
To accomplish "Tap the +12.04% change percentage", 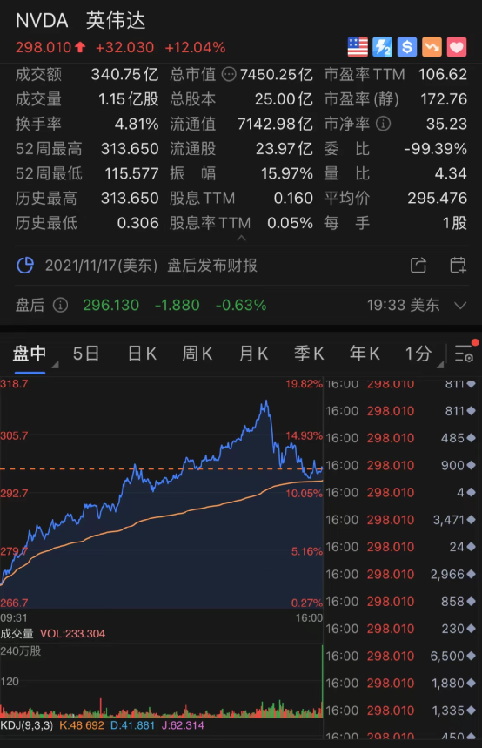I will [x=195, y=47].
